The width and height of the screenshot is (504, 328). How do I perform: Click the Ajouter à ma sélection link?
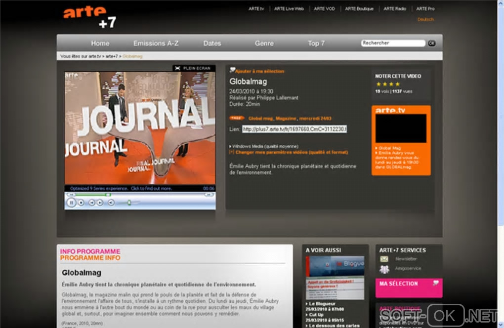[260, 71]
